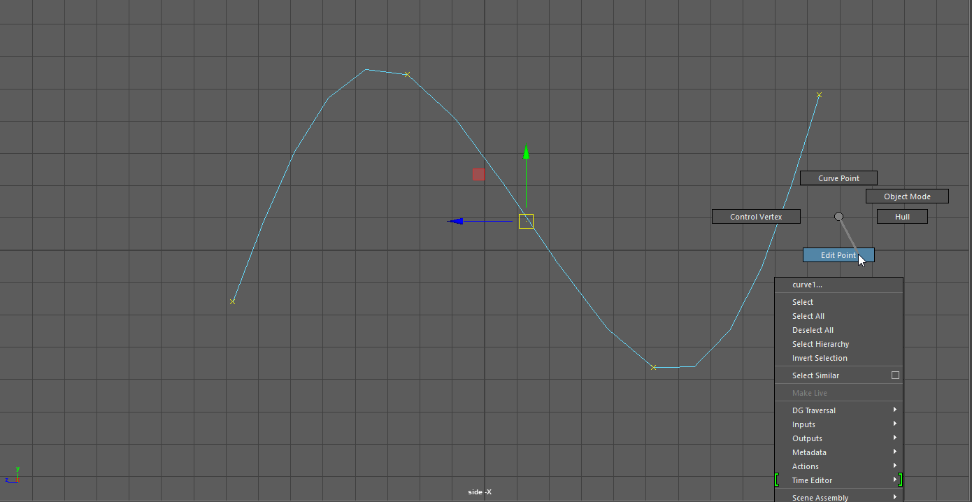Choose Select Hierarchy from context menu
Viewport: 972px width, 502px height.
(x=820, y=344)
